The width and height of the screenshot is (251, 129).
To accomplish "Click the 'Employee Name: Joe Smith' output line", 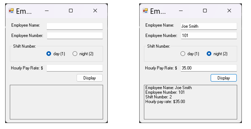I will (168, 88).
